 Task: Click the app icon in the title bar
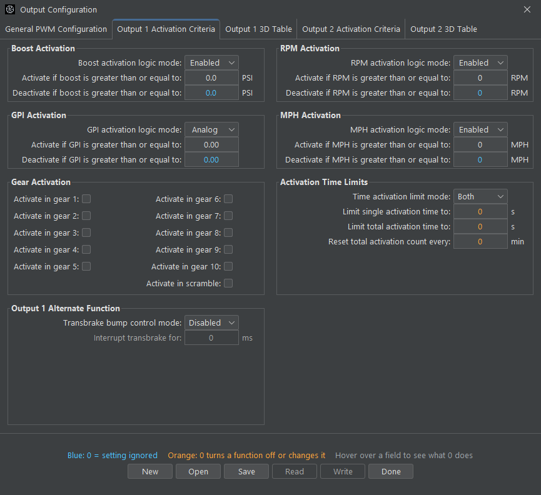click(x=10, y=9)
